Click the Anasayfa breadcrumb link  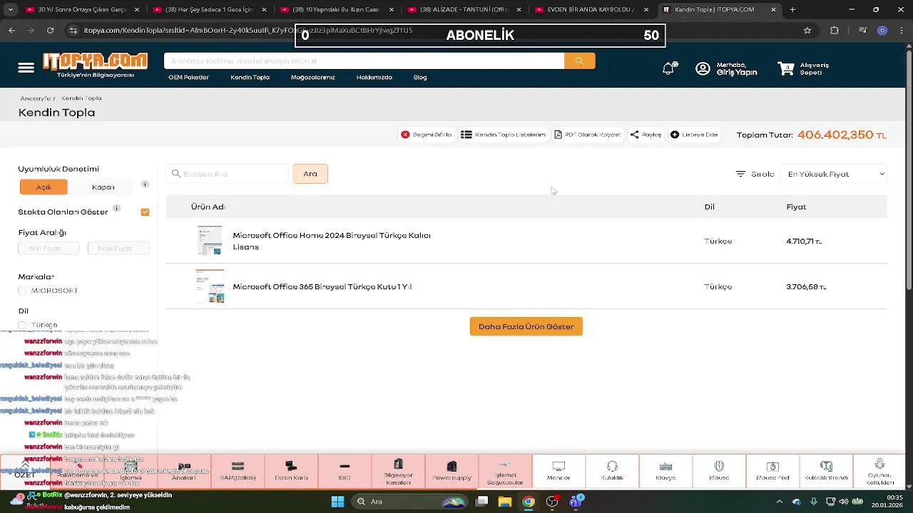point(35,98)
